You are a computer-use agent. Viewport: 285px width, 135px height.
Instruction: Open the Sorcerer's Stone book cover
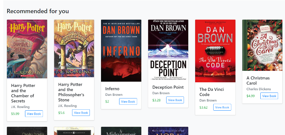pyautogui.click(x=74, y=48)
